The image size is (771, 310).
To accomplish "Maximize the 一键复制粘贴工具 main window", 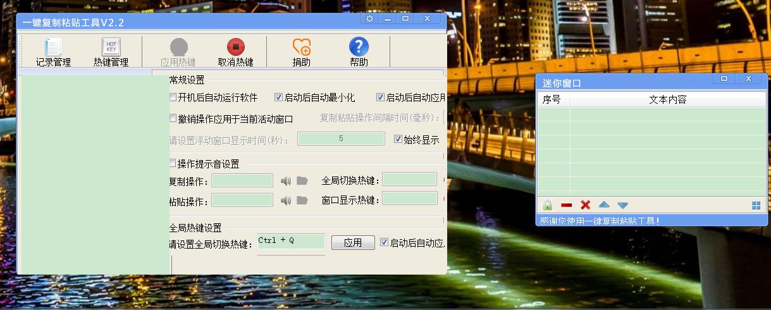I will (x=405, y=19).
